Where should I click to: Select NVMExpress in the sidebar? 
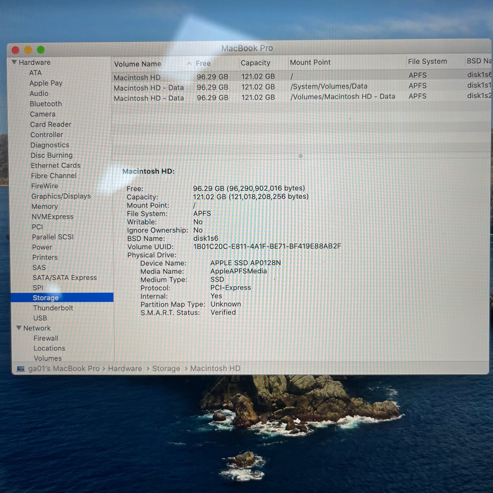click(53, 217)
